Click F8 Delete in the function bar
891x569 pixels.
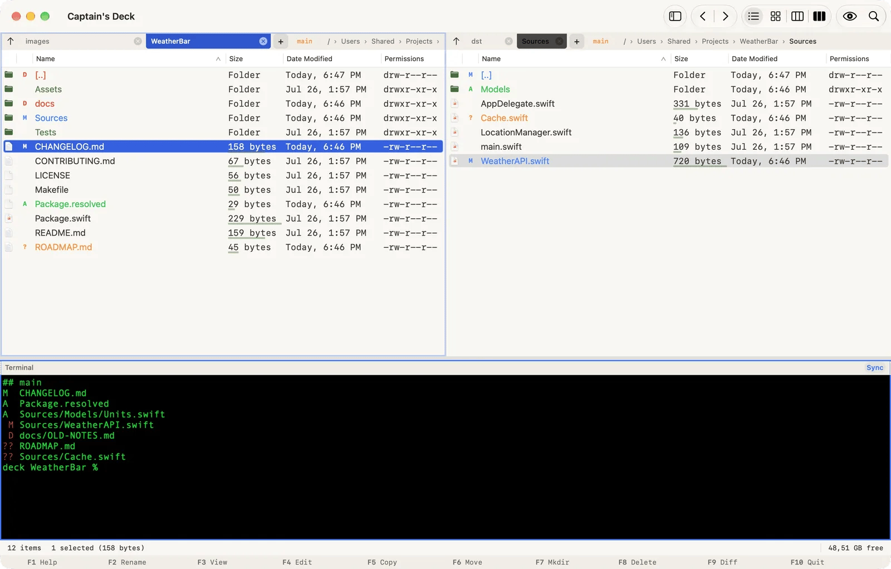pos(637,562)
